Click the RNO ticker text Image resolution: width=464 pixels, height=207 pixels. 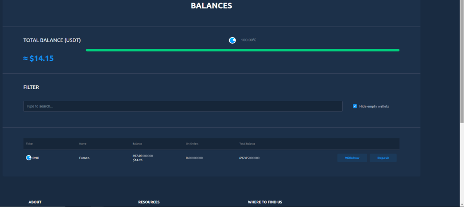point(36,158)
